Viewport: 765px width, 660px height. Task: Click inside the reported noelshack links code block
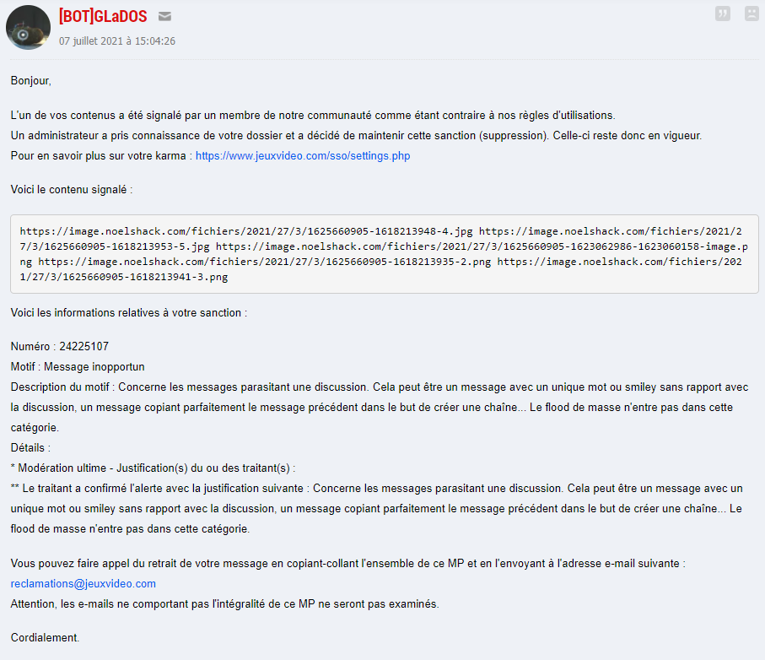[x=385, y=254]
